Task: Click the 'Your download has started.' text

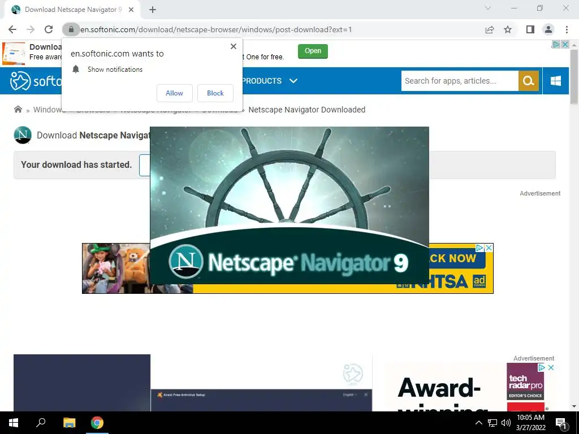Action: click(x=76, y=164)
